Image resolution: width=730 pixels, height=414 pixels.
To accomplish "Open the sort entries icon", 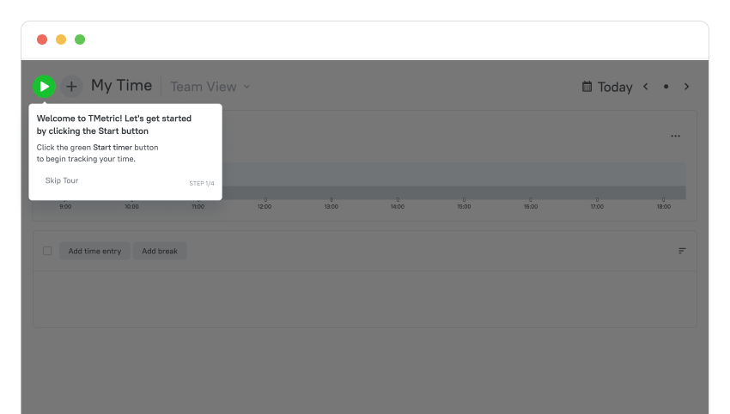I will pyautogui.click(x=682, y=251).
